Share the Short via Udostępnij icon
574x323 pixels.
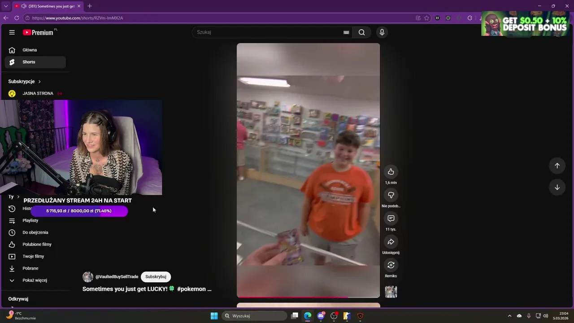[x=391, y=242]
